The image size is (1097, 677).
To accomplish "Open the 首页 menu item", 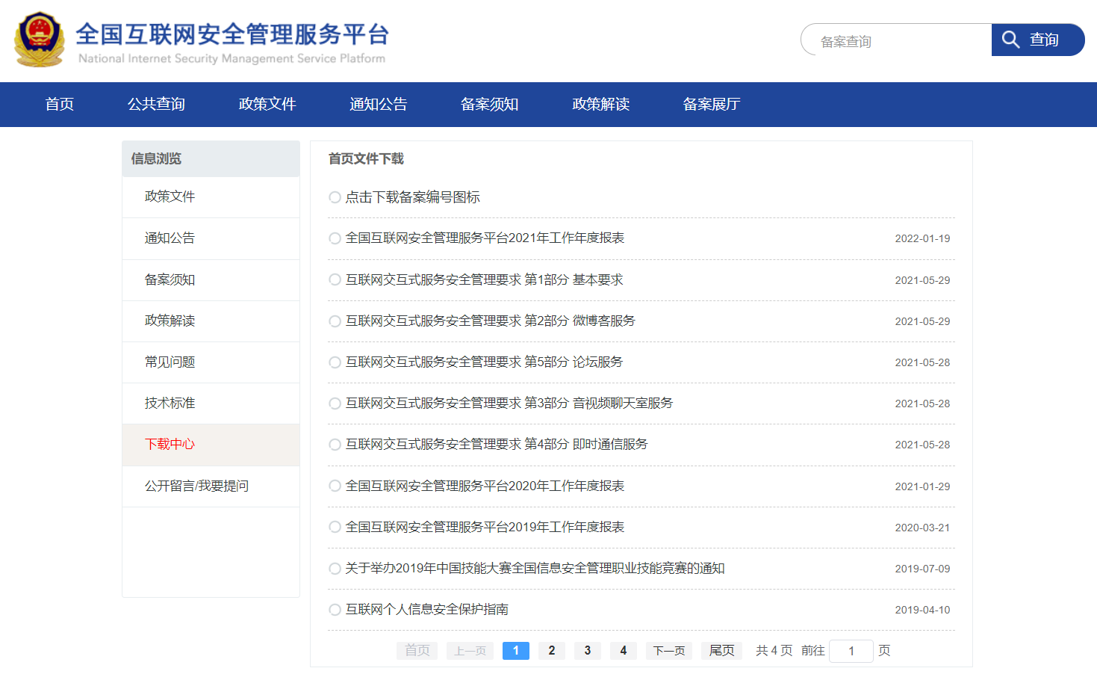I will (x=60, y=105).
